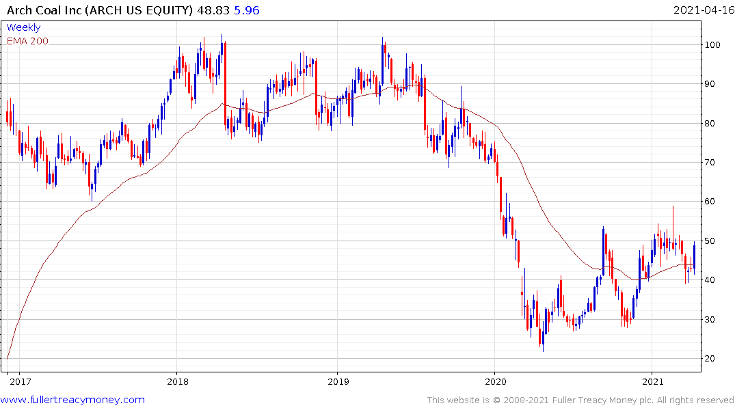Click the 50 price axis label
The width and height of the screenshot is (735, 410).
710,241
